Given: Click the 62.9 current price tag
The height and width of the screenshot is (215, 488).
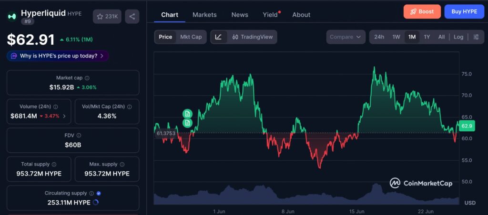Looking at the screenshot, I should (x=467, y=126).
